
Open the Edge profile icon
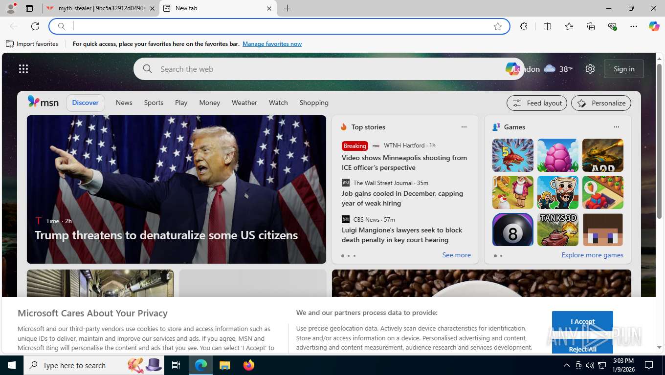click(x=10, y=8)
